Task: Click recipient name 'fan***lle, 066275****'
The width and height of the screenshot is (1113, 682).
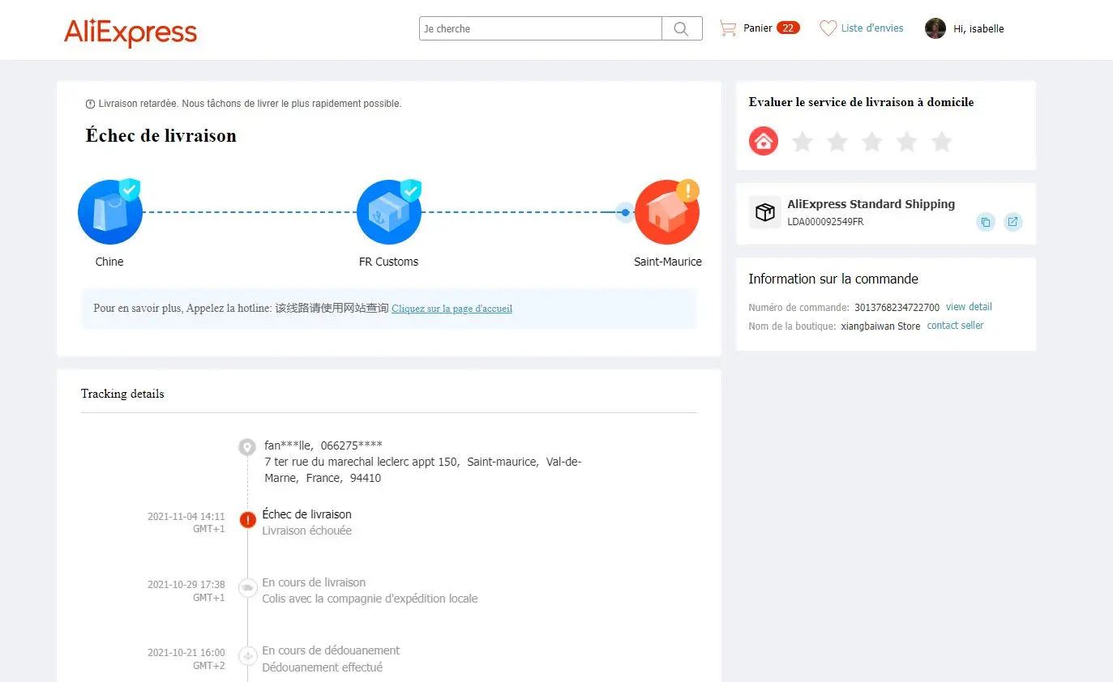Action: [323, 445]
